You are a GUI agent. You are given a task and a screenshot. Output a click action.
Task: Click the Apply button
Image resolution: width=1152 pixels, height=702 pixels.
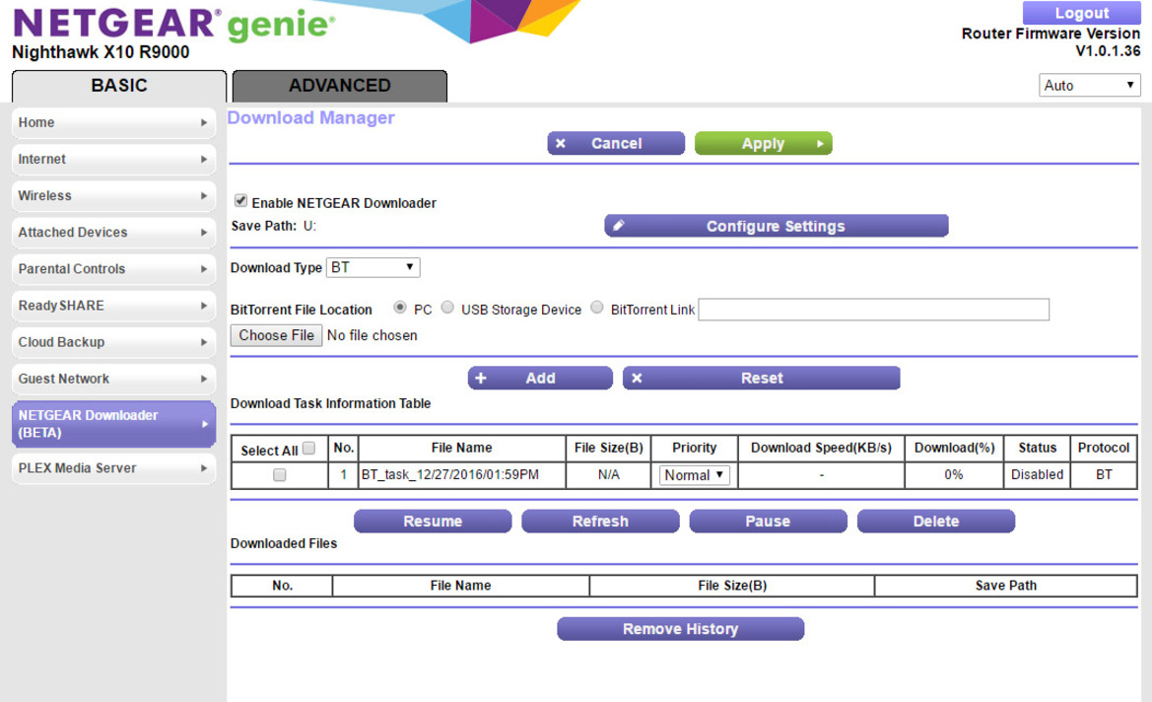[764, 143]
